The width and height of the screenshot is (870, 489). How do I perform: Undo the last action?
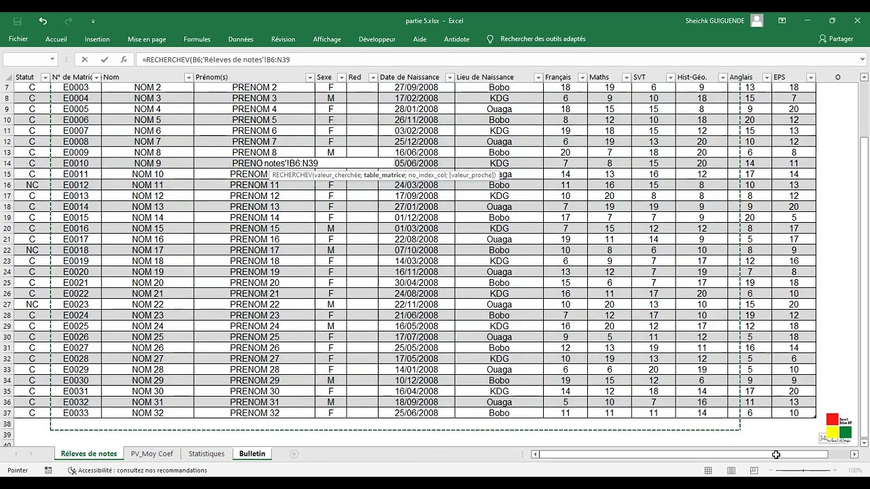43,21
